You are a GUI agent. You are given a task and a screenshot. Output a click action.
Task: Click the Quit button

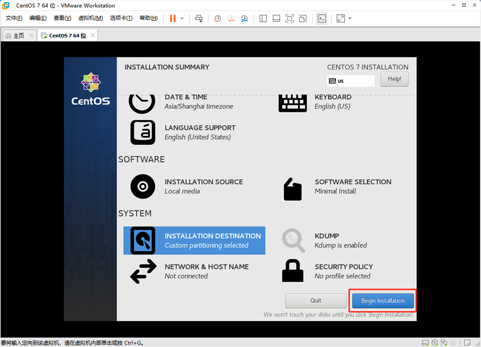[x=316, y=300]
